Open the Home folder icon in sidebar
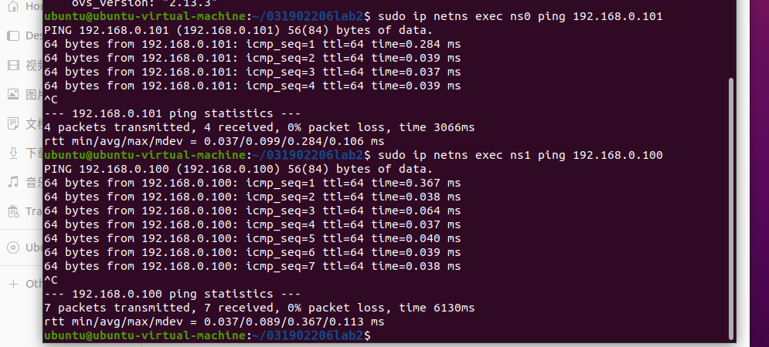The image size is (769, 347). [12, 6]
